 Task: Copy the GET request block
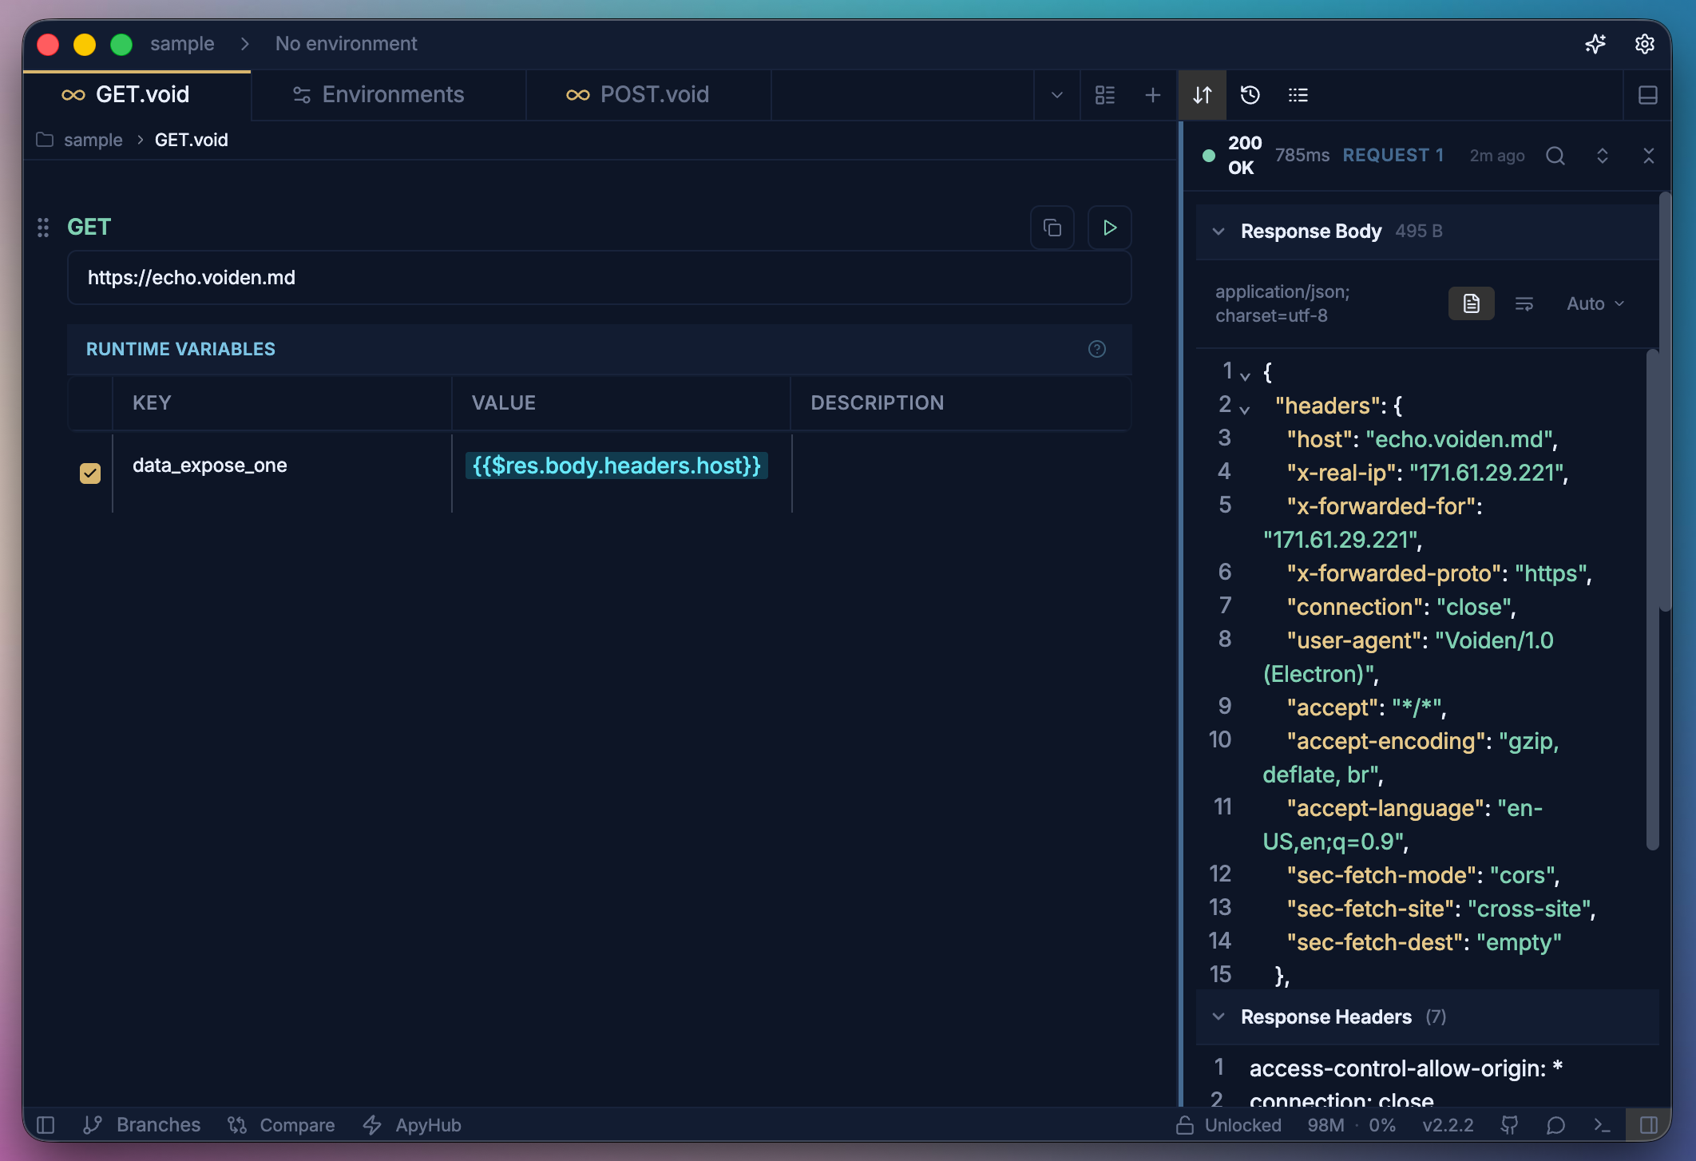click(x=1052, y=228)
